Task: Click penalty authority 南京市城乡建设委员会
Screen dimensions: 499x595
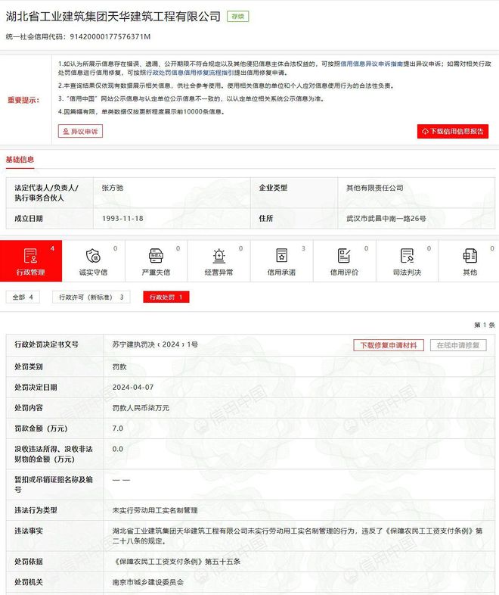Action: coord(147,582)
